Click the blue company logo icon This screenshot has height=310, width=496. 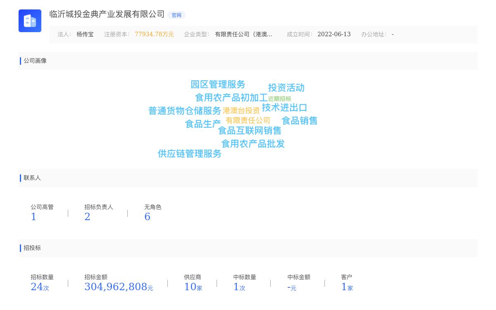click(30, 21)
